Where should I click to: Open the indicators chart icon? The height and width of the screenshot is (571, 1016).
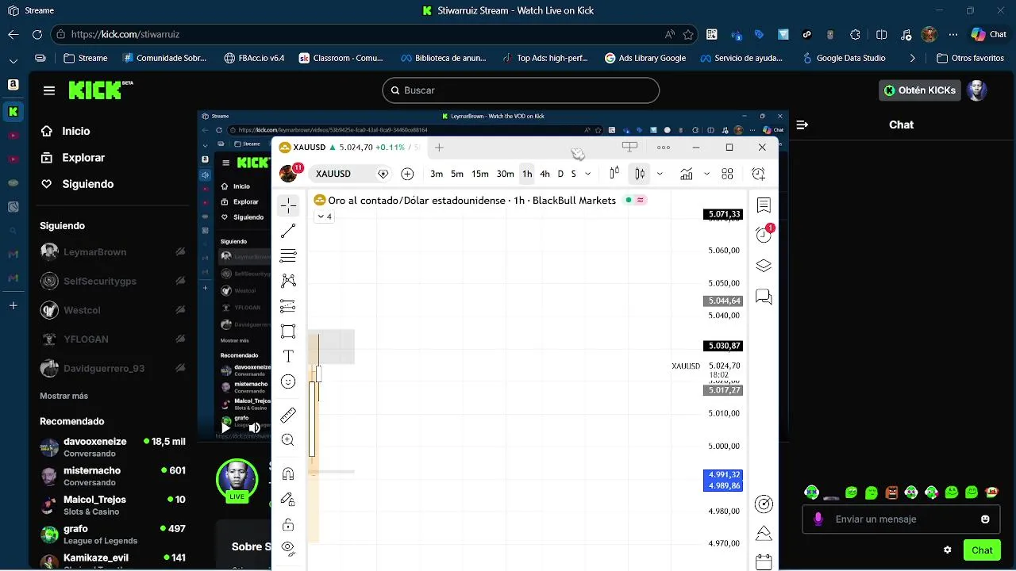[686, 174]
